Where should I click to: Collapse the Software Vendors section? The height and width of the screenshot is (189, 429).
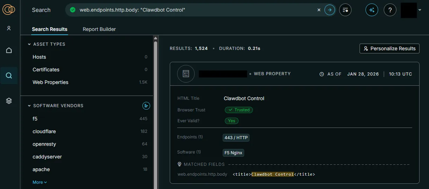(29, 106)
